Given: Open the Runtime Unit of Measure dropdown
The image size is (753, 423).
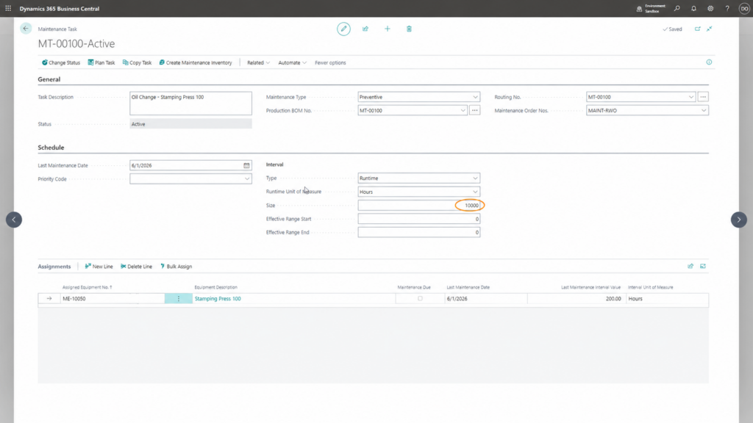Looking at the screenshot, I should pos(475,192).
